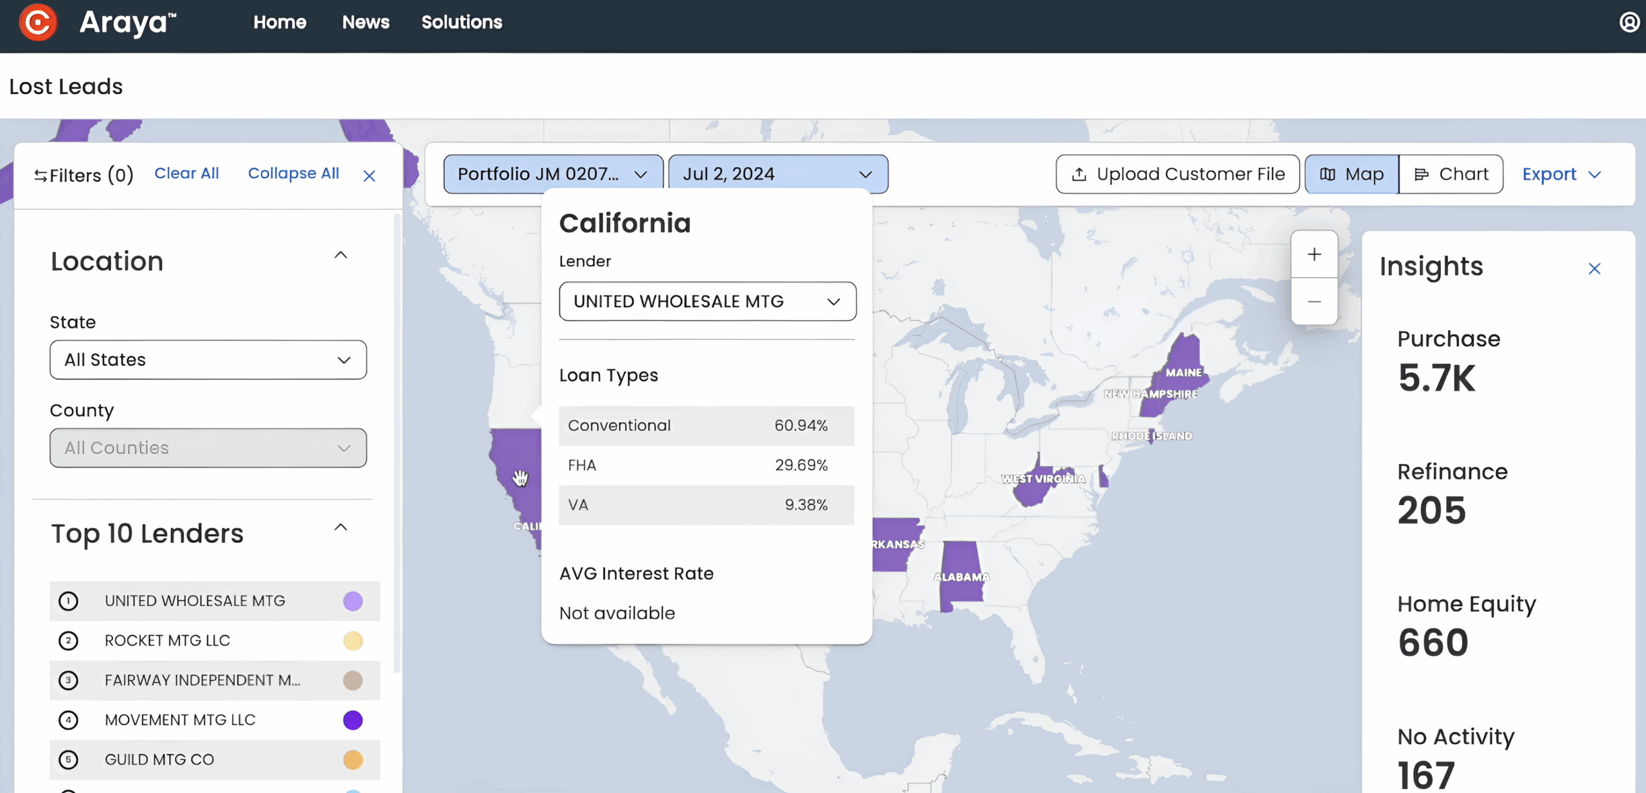Screen dimensions: 1646x793
Task: Click the Guild MTG CO orange swatch
Action: 353,760
